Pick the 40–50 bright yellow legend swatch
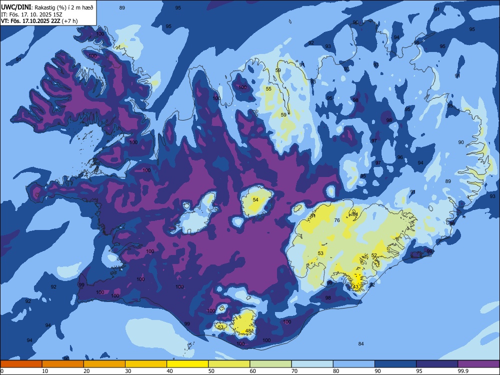500x375 pixels. 187,364
